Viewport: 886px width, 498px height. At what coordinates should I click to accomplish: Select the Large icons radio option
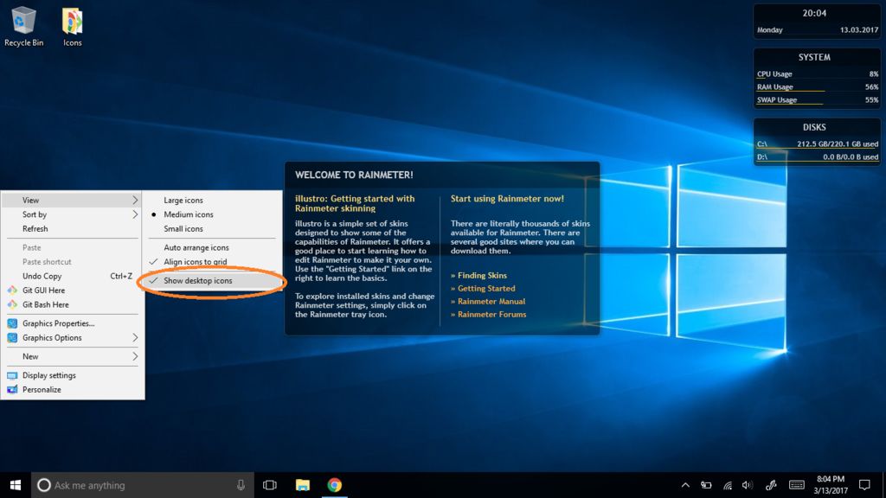click(x=183, y=201)
